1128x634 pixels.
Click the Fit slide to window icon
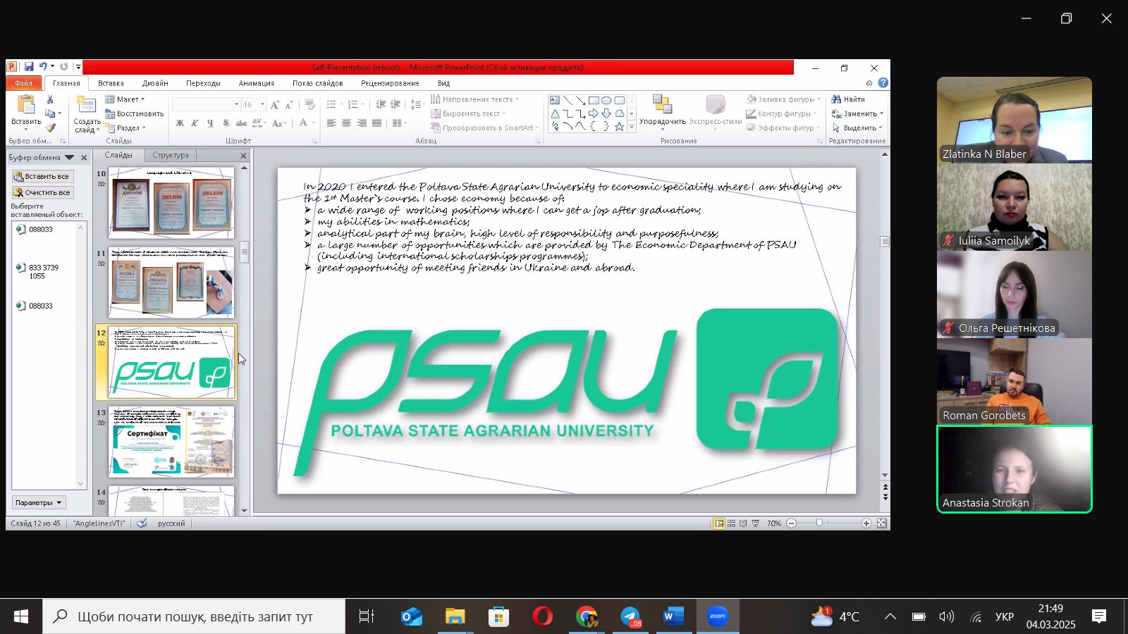click(x=881, y=523)
